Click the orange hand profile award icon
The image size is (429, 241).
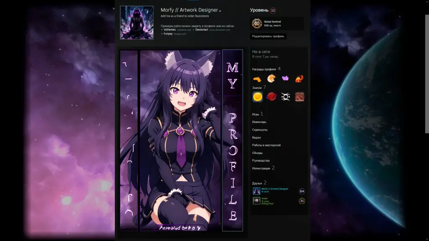[257, 79]
